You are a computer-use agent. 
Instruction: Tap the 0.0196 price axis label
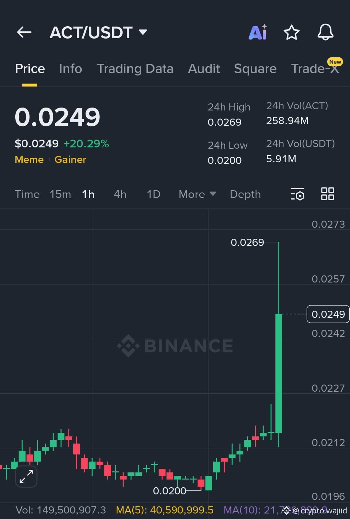328,496
